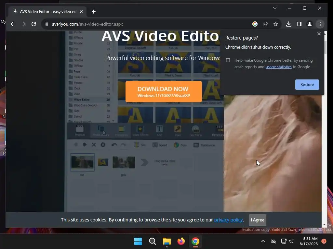Toggle the Chrome side panel
The width and height of the screenshot is (333, 249).
point(299,24)
